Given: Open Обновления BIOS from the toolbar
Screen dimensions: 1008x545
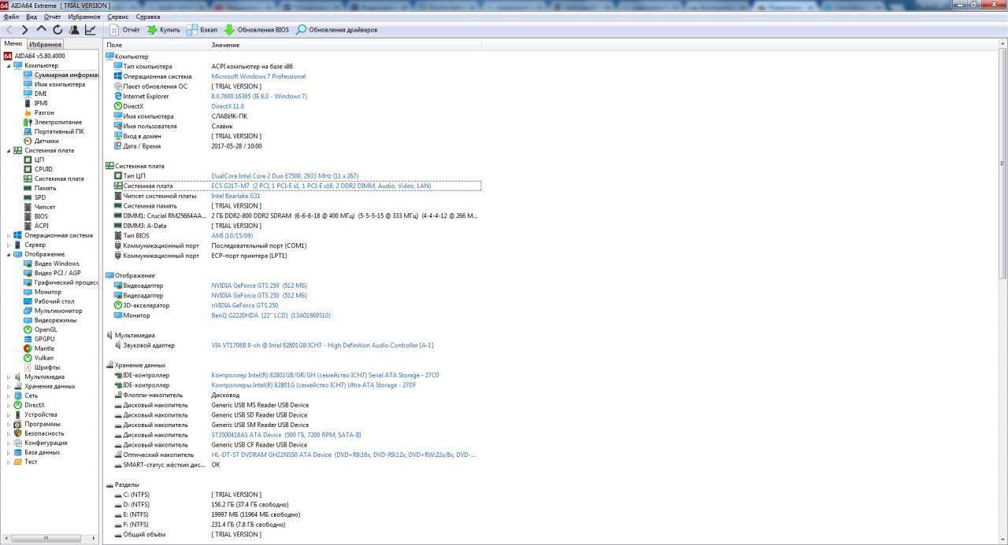Looking at the screenshot, I should pos(256,30).
